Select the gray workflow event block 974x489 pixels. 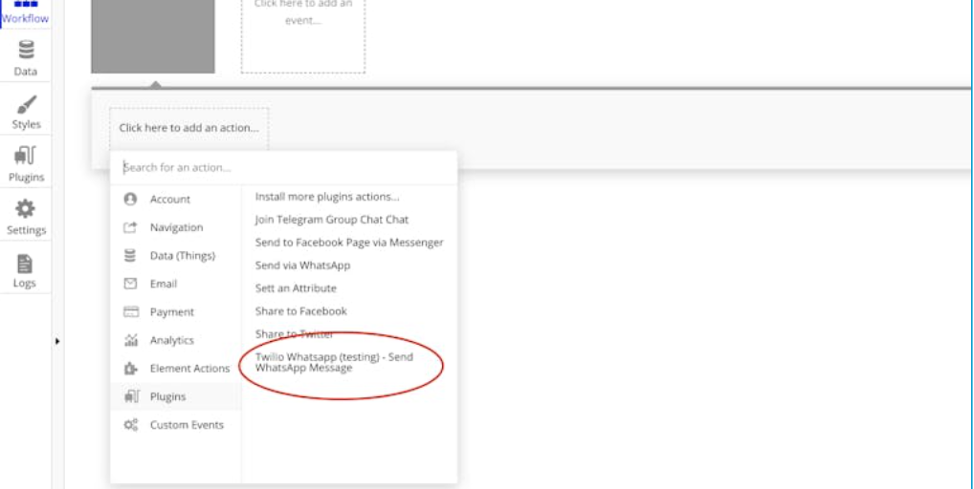pyautogui.click(x=153, y=36)
